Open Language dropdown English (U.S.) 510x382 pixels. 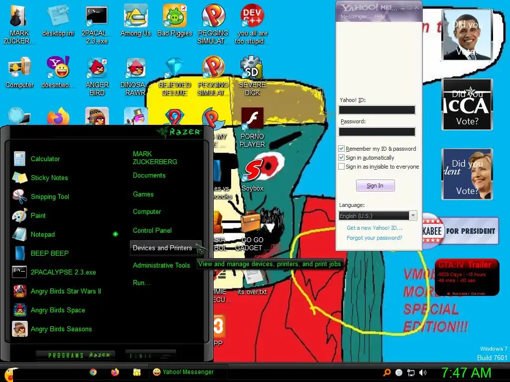(x=378, y=216)
